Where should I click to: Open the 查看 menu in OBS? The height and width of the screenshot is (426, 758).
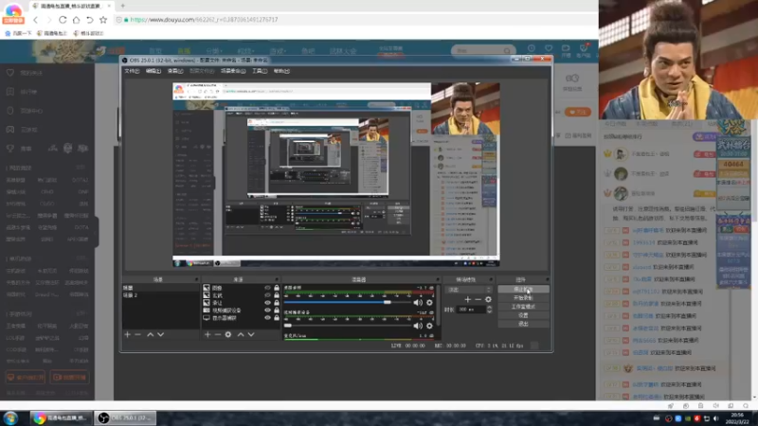point(175,71)
